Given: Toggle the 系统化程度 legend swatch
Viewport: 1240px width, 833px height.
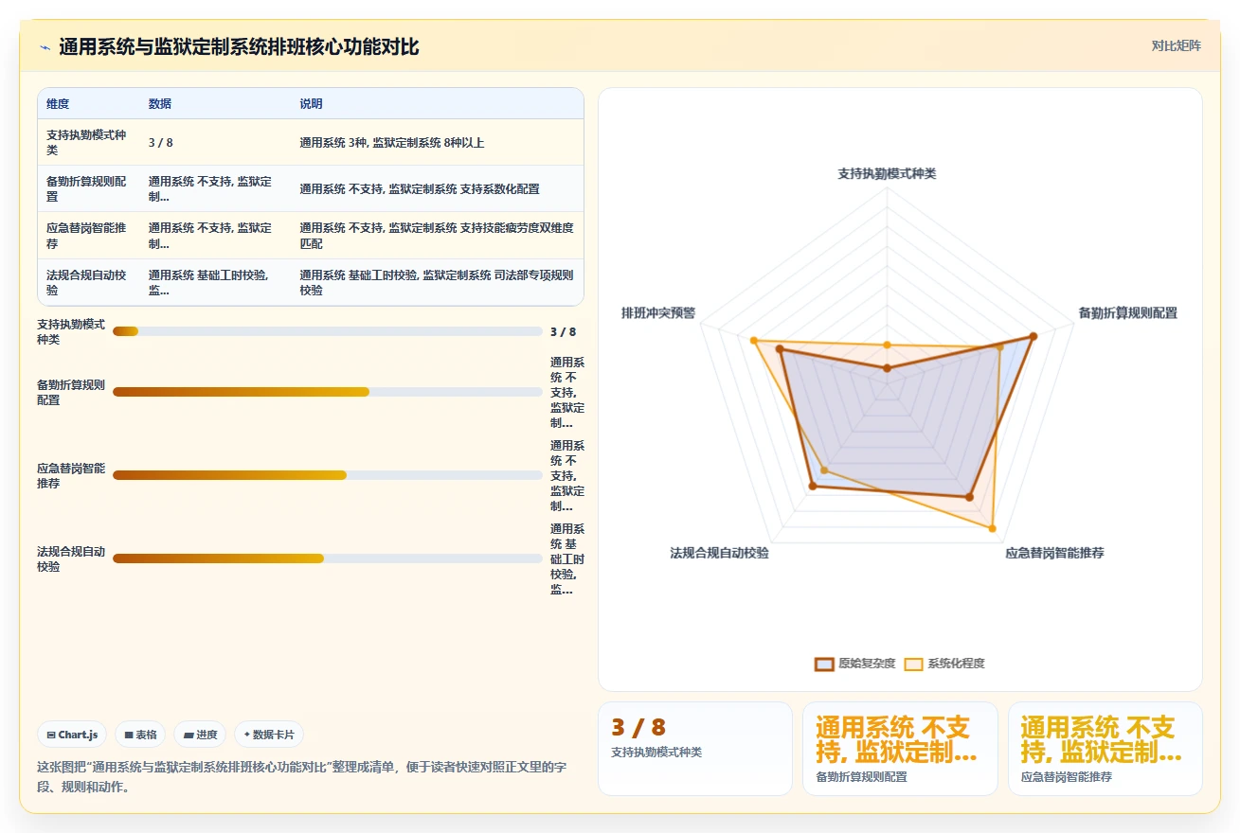Looking at the screenshot, I should pos(913,664).
